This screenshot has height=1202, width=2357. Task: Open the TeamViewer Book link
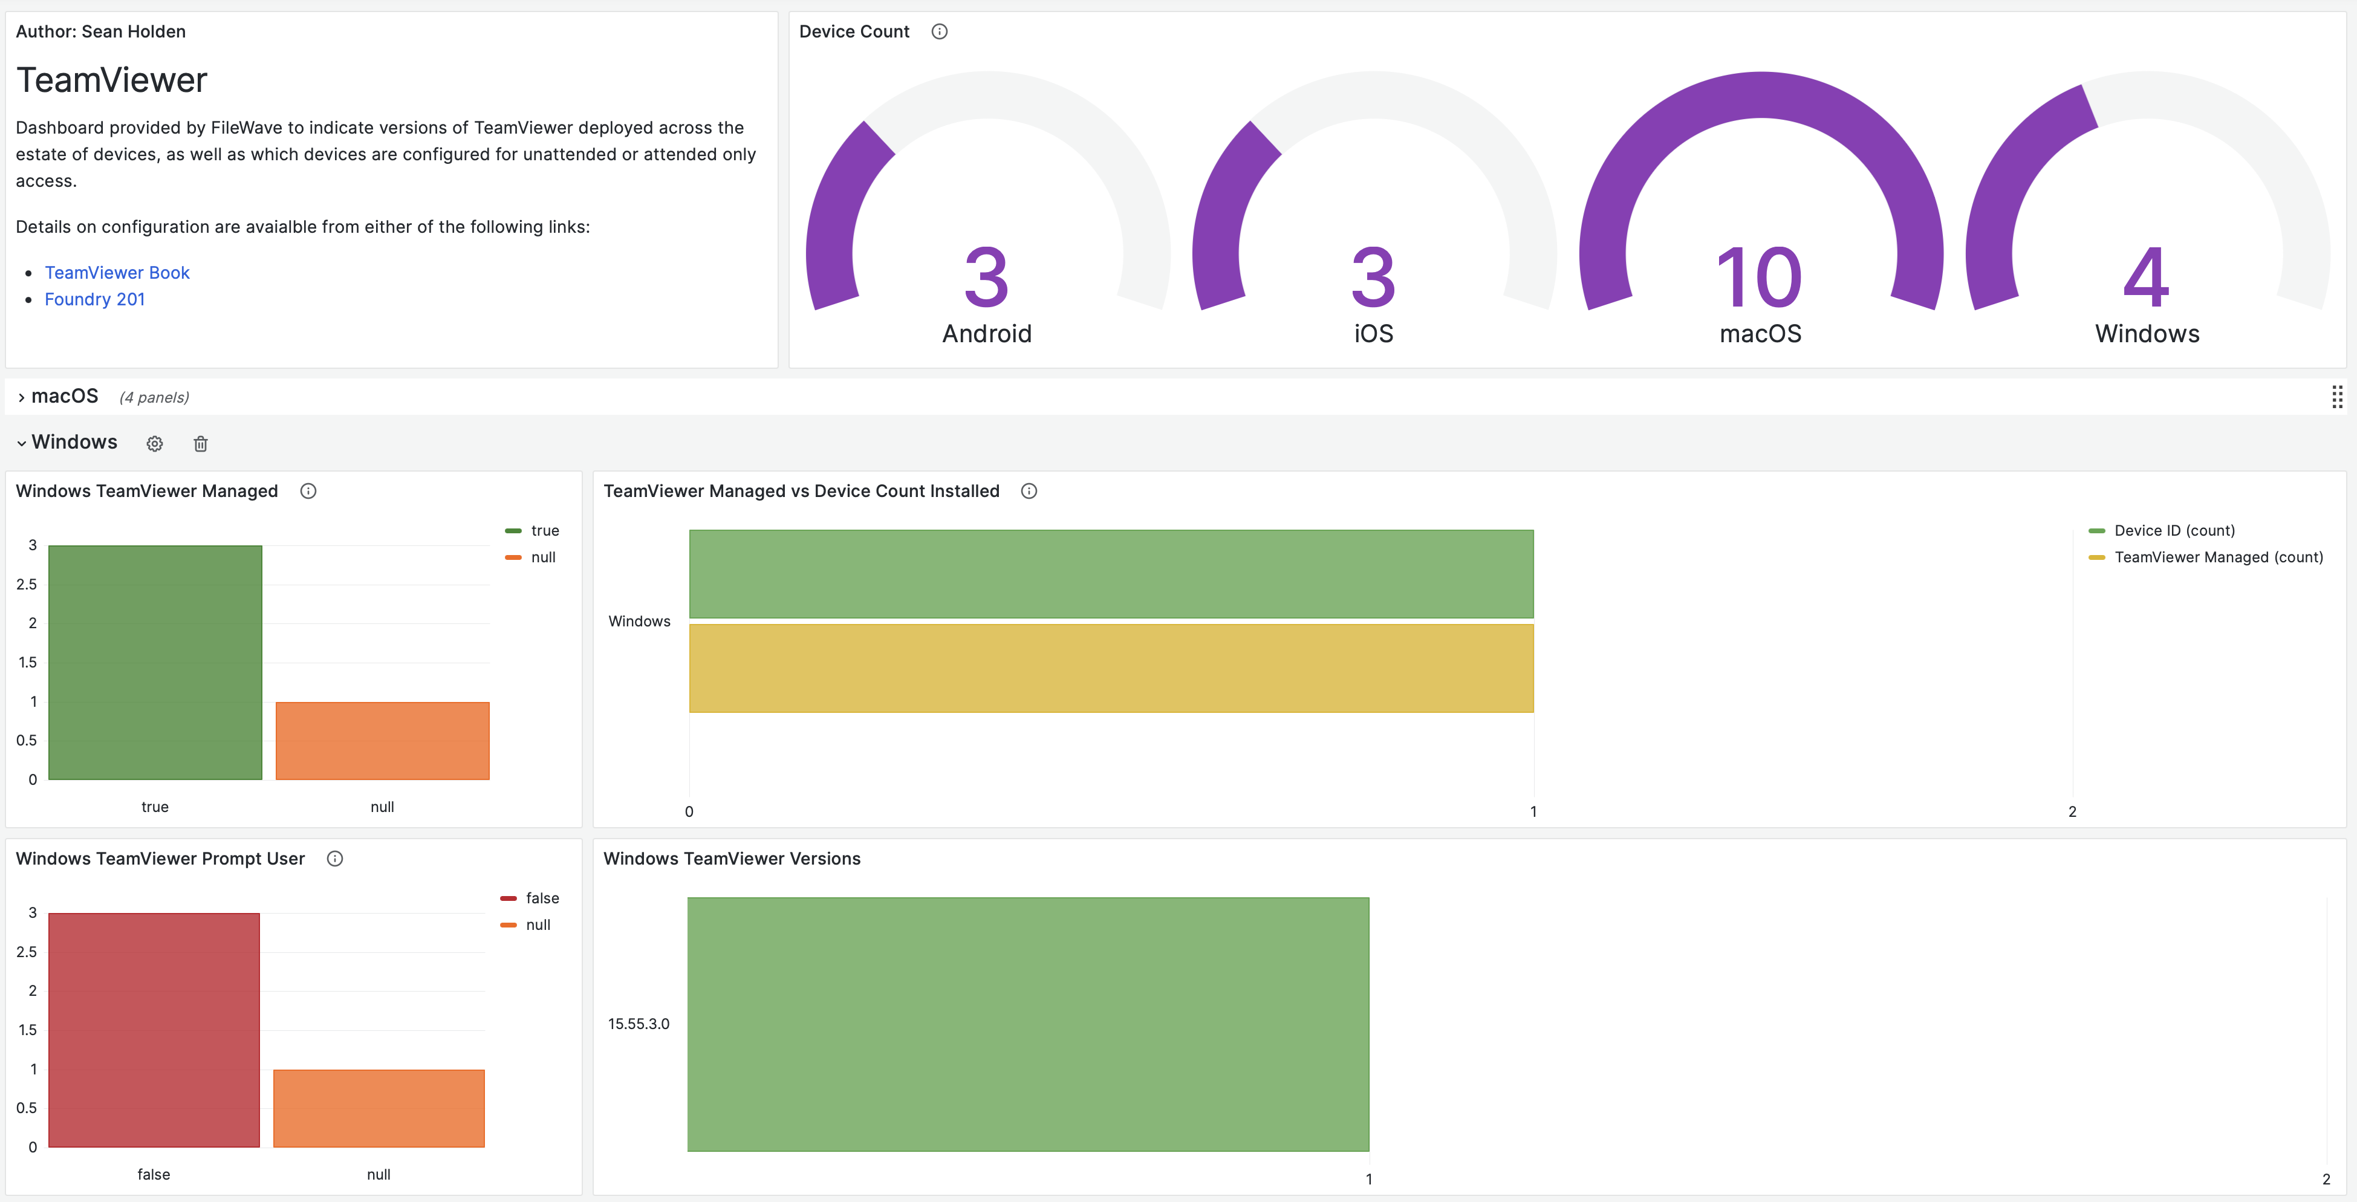(x=117, y=273)
